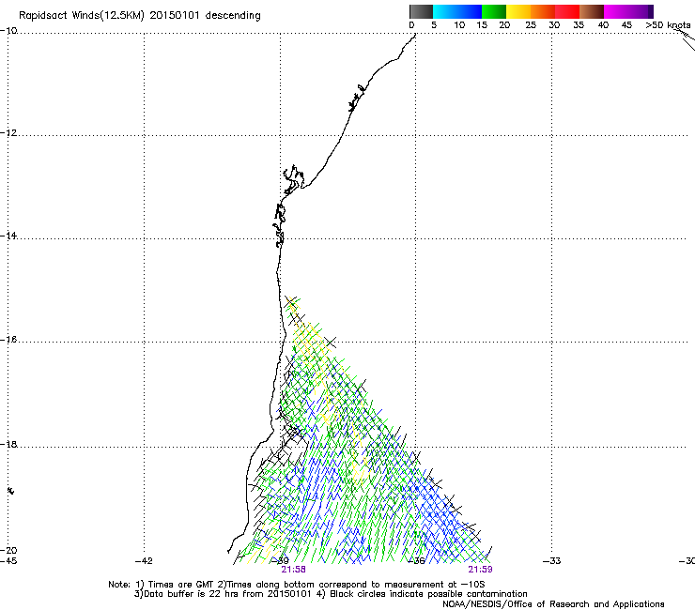Click the yellow 20-25 knots legend segment

[x=518, y=11]
